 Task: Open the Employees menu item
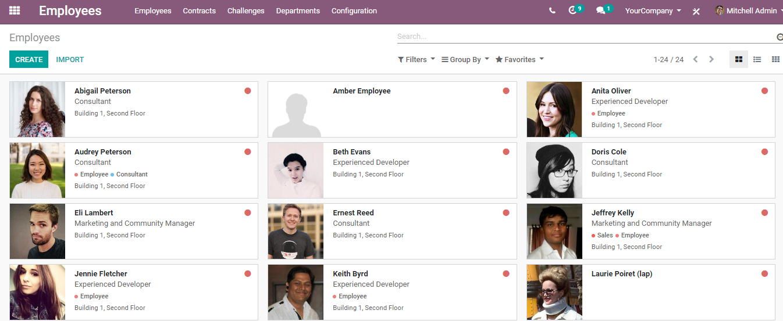(153, 10)
